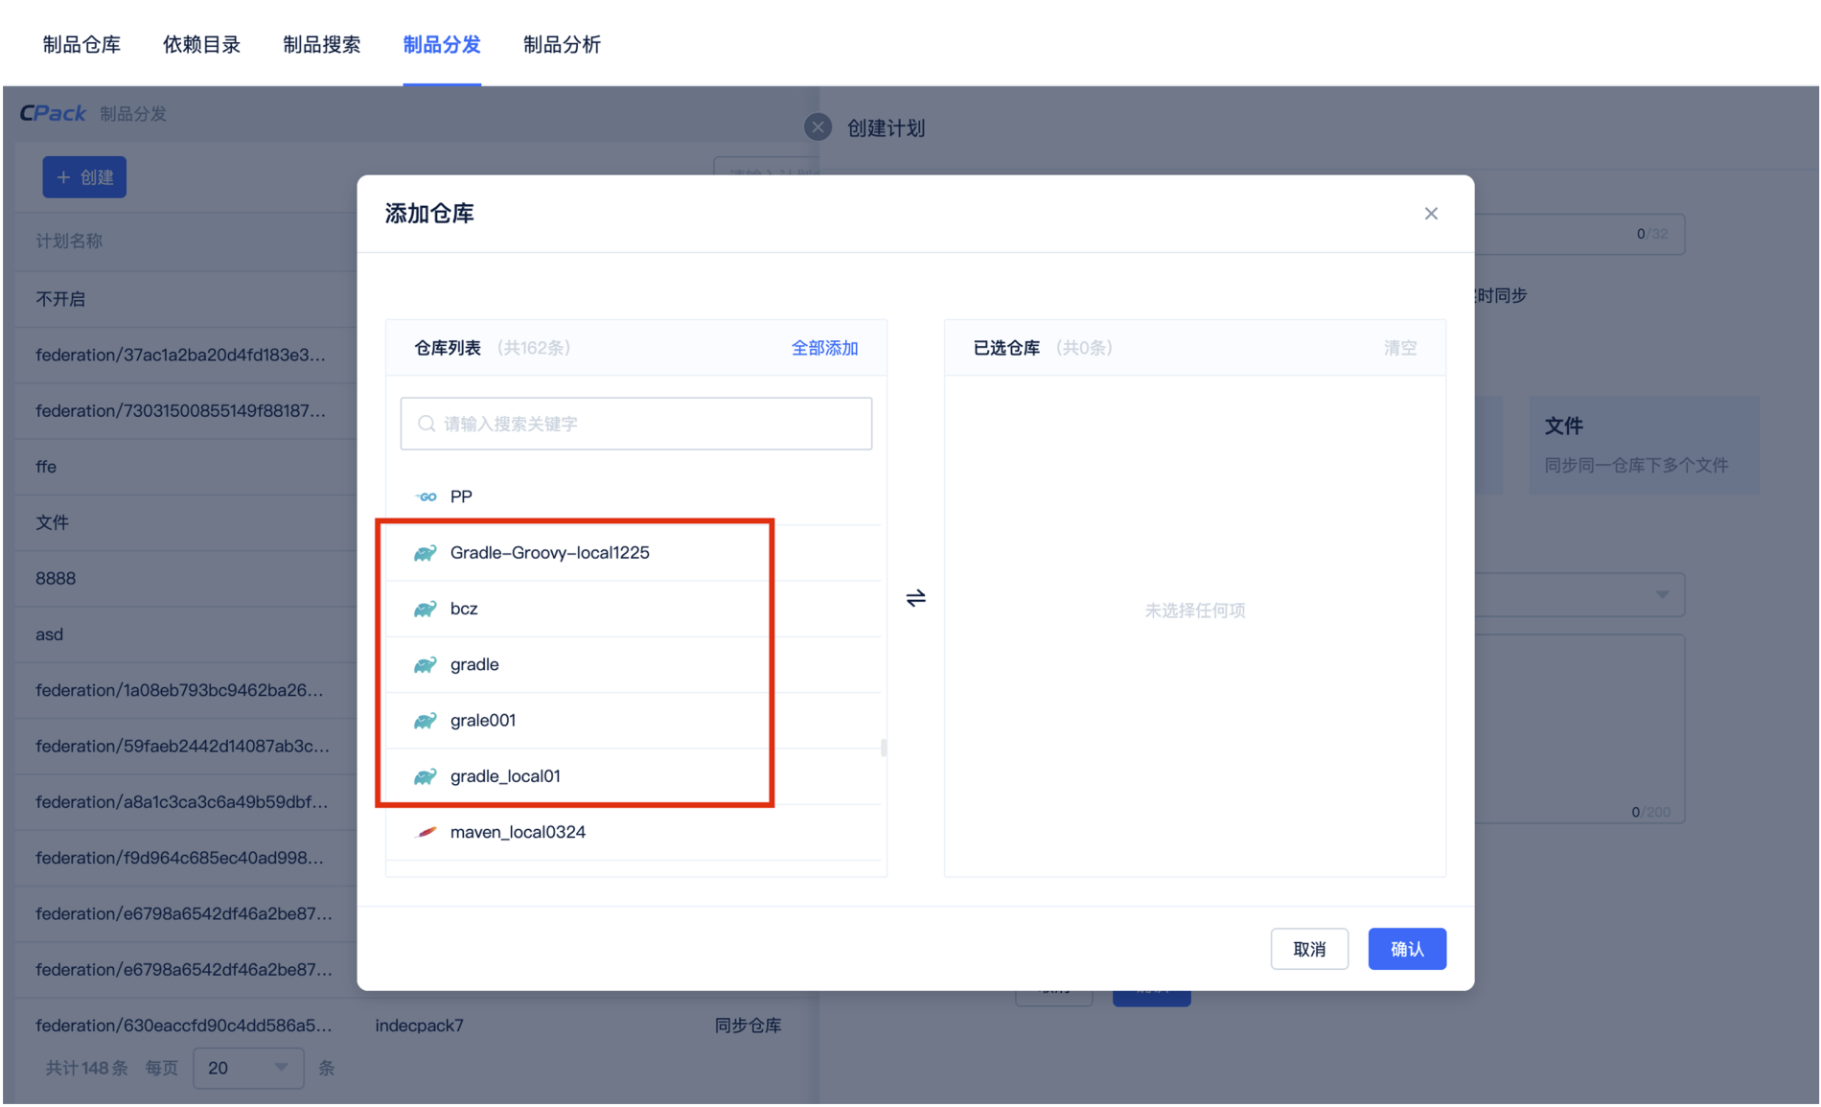Image resolution: width=1821 pixels, height=1107 pixels.
Task: Select Gradle-Groovy-local1225 repository
Action: [634, 553]
